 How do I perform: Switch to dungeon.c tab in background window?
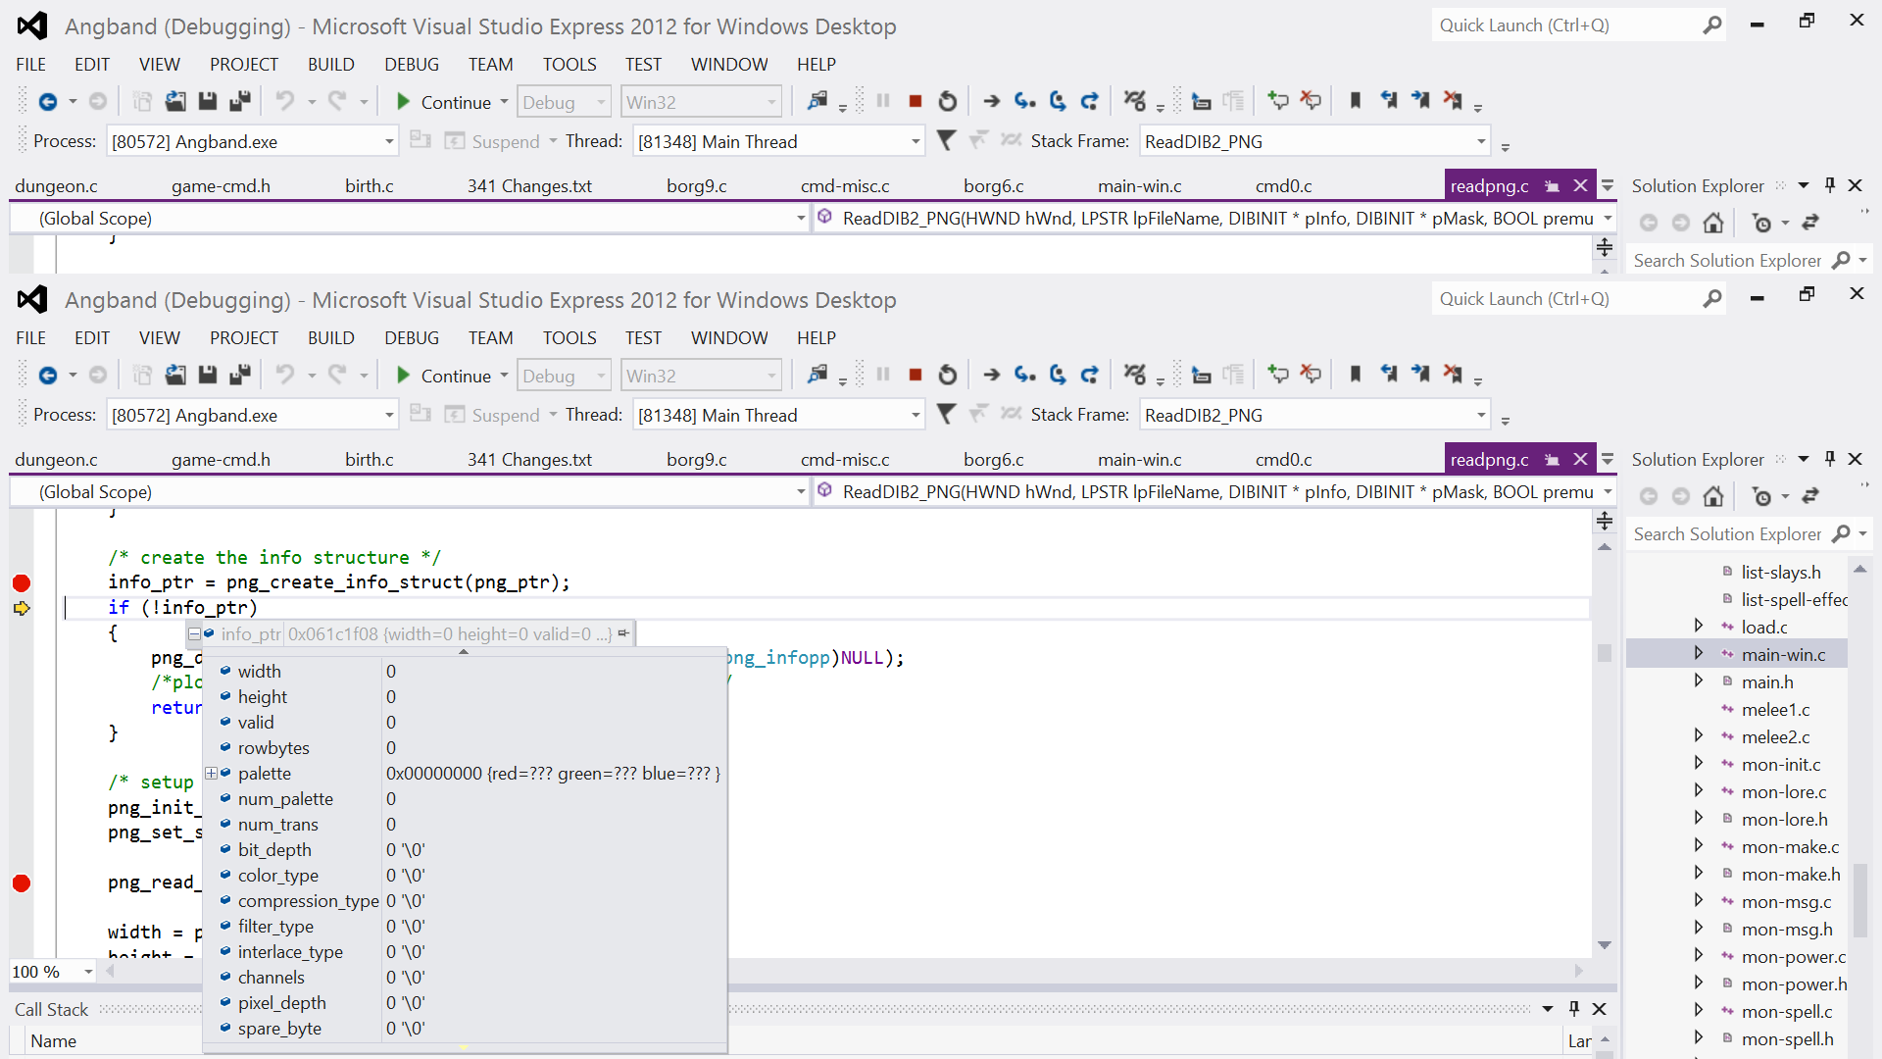point(56,185)
